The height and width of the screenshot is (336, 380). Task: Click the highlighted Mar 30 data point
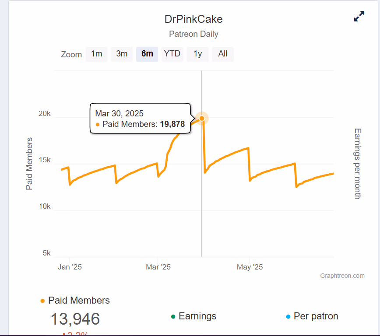[202, 118]
